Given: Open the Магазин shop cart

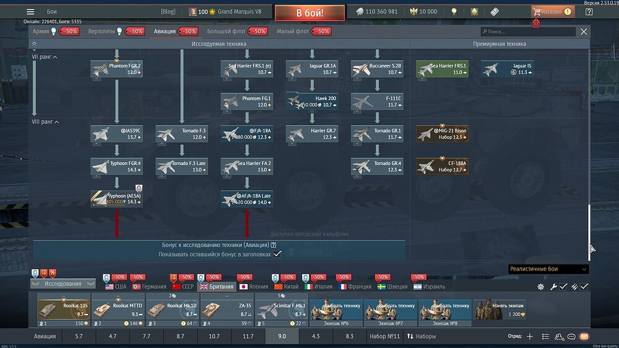Looking at the screenshot, I should (x=552, y=11).
